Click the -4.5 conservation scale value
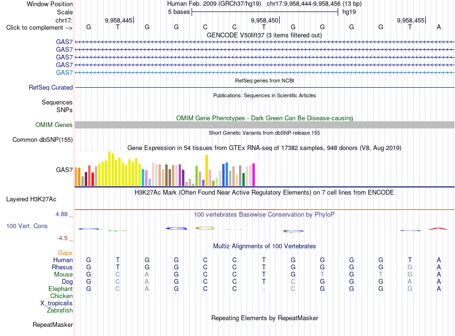The height and width of the screenshot is (336, 455). coord(62,238)
